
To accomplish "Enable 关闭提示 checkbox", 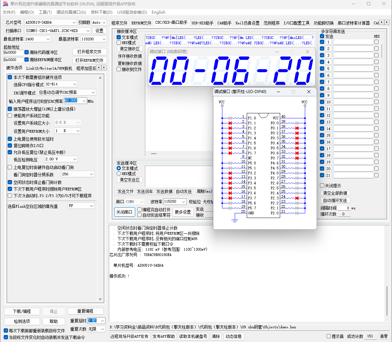I will tap(322, 185).
